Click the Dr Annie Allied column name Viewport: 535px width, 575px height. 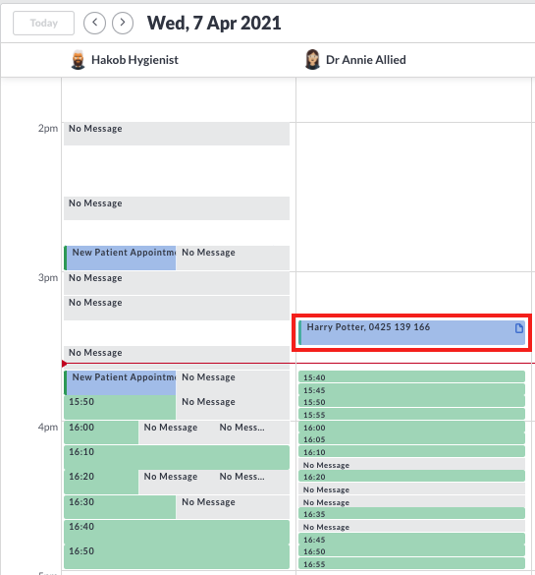coord(366,60)
